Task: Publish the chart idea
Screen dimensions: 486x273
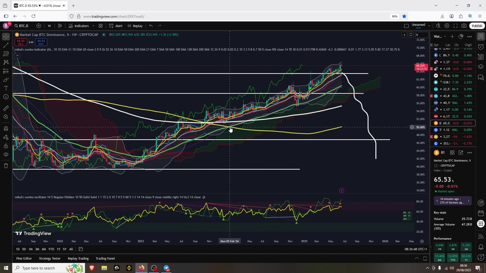Action: point(477,26)
